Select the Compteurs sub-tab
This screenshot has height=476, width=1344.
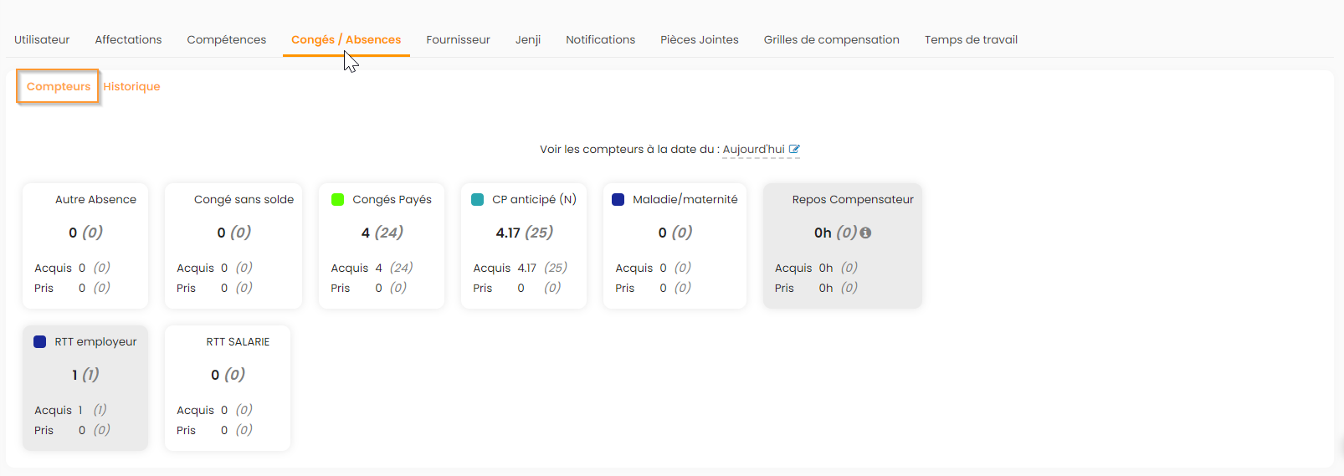[59, 86]
